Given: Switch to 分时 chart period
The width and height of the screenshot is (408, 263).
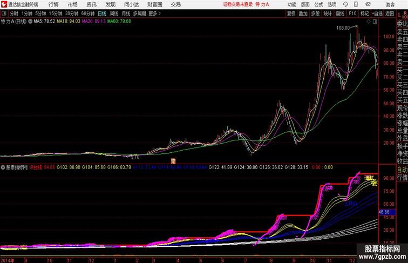Looking at the screenshot, I should click(14, 14).
